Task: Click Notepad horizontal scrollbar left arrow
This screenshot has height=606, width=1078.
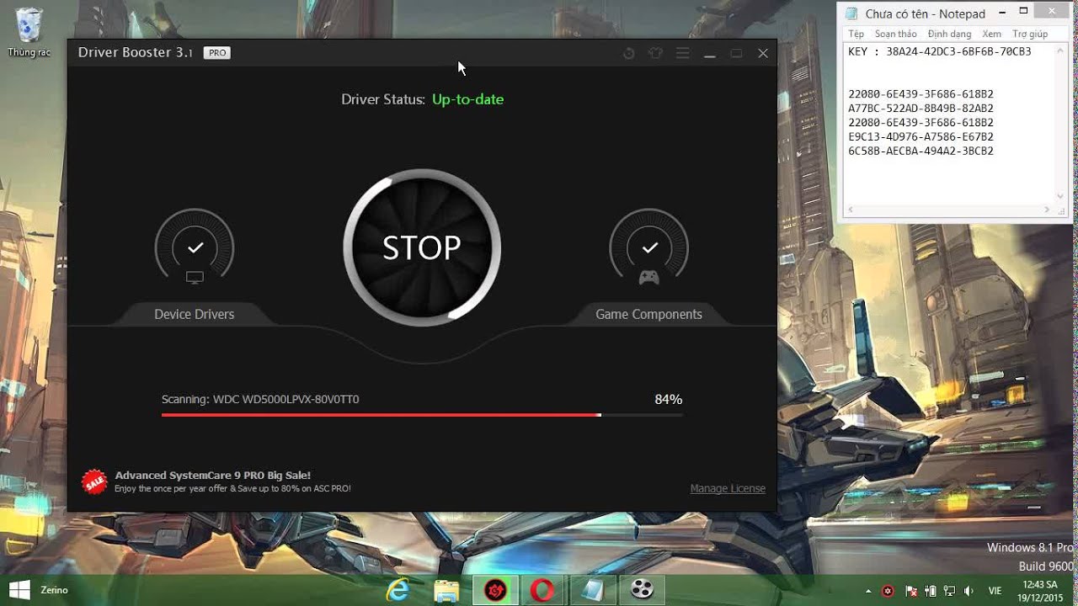Action: 851,209
